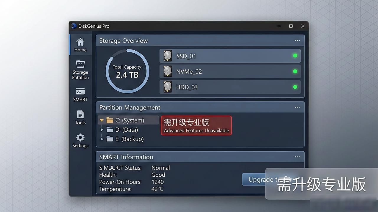Click the Health value Good
Viewport: 378px width, 212px height.
pos(158,175)
